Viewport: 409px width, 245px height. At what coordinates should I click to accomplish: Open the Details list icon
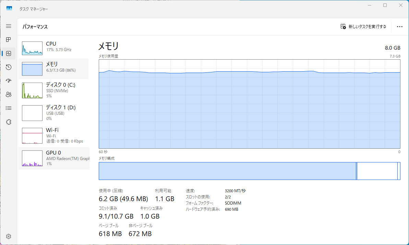coord(9,108)
